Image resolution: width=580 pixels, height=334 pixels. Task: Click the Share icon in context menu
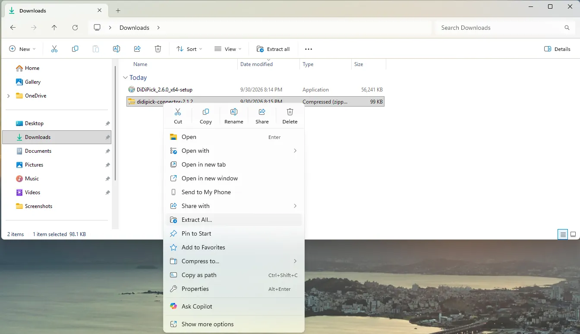click(262, 112)
